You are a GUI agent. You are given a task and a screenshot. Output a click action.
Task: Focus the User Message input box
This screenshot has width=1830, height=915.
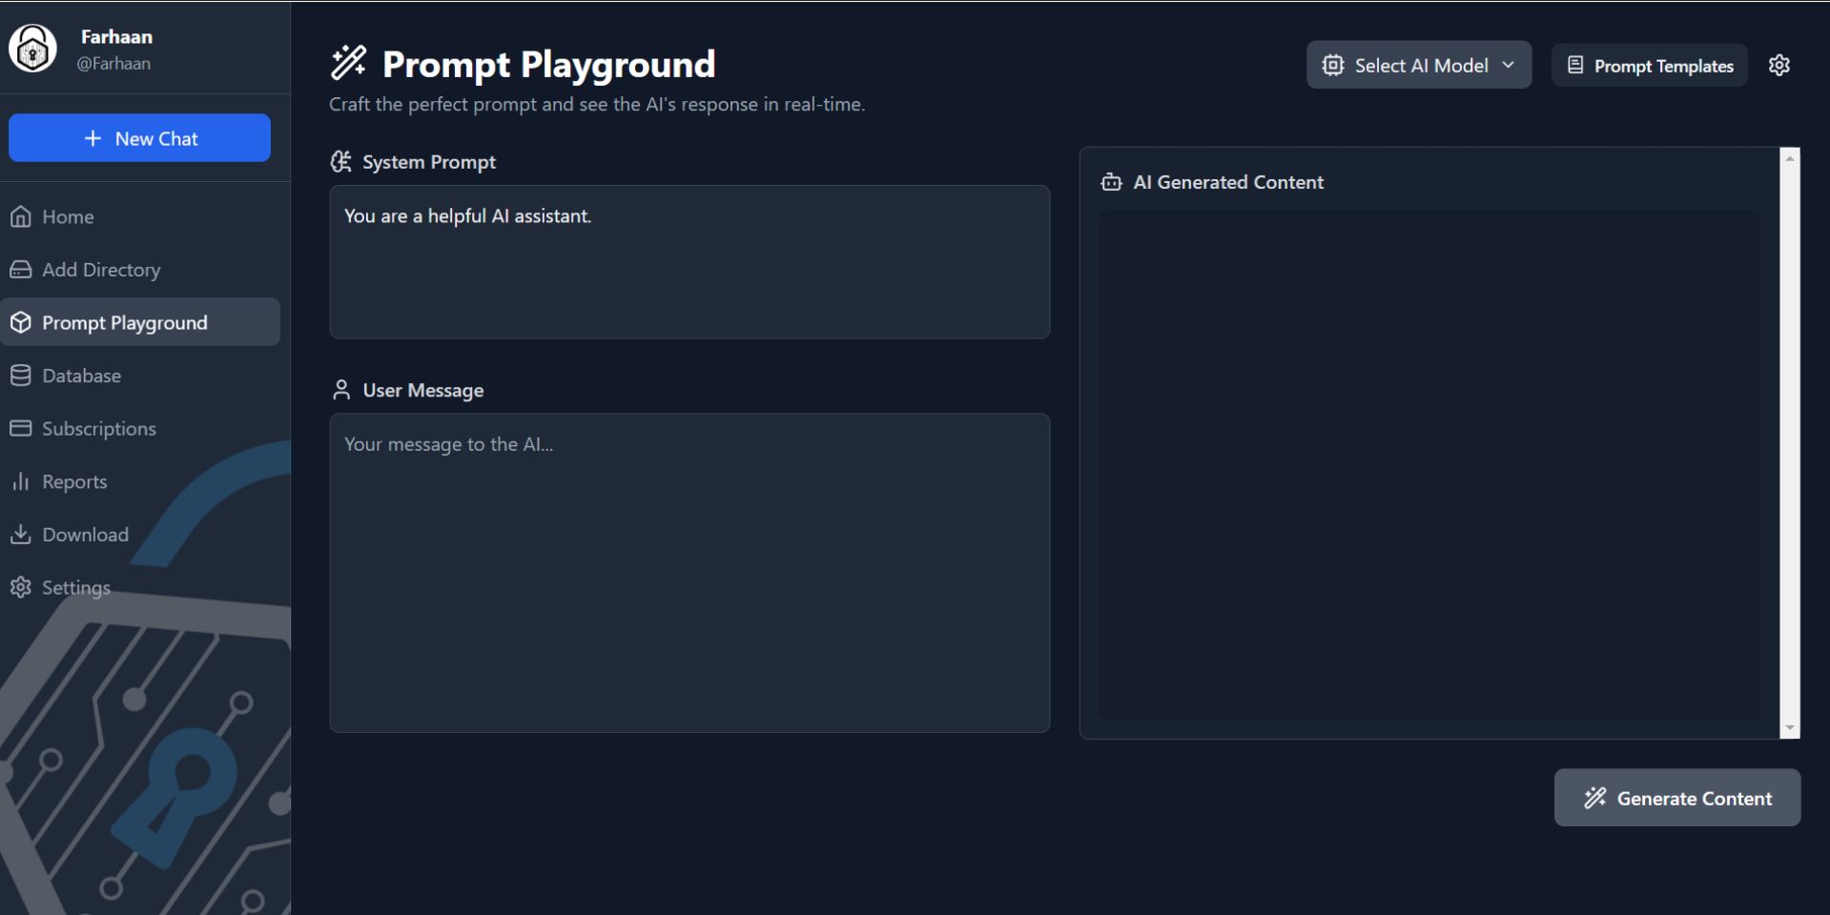689,572
